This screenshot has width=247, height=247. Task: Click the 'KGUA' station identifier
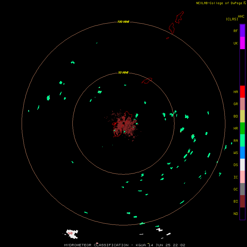[141, 245]
